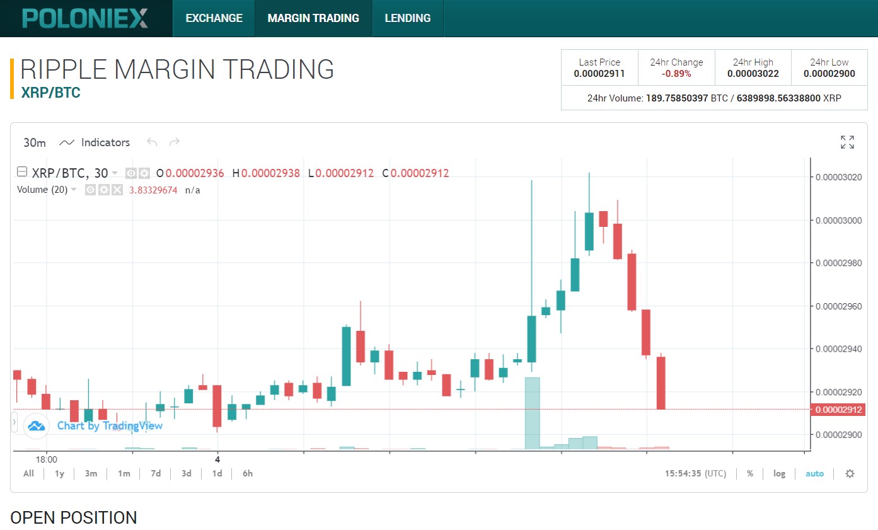The height and width of the screenshot is (530, 878).
Task: Select the Last Price value 0.00002911
Action: click(x=599, y=74)
